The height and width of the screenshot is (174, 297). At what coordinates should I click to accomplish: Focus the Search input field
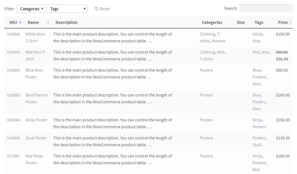pyautogui.click(x=265, y=8)
